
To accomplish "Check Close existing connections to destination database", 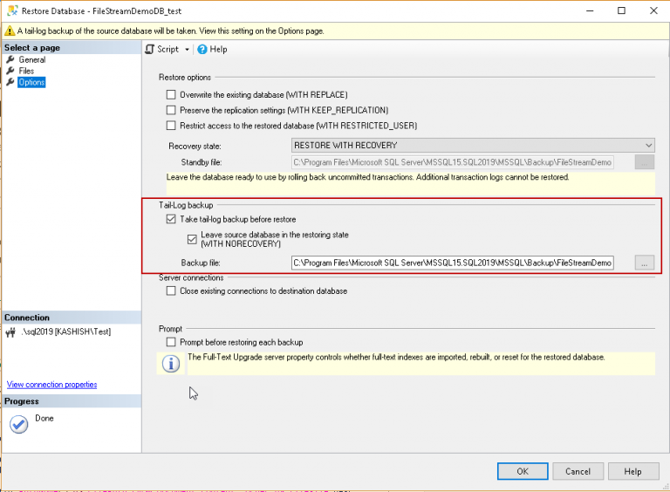I will (171, 290).
